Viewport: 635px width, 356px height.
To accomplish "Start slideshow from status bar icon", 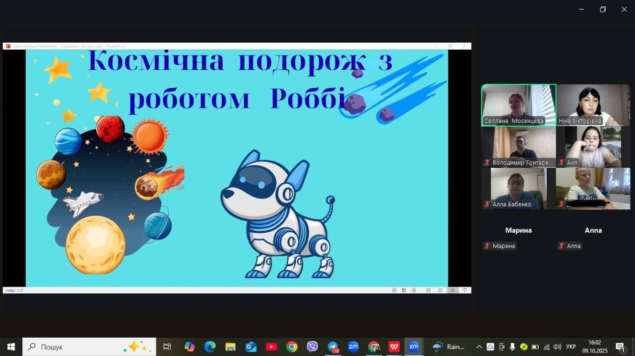I will 465,290.
